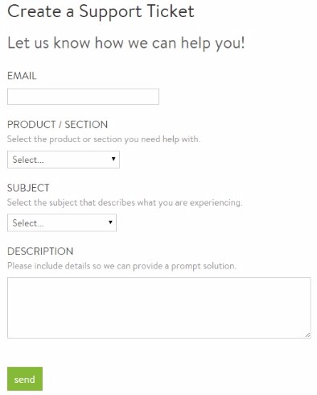This screenshot has height=395, width=317.
Task: Click the Product / Section dropdown arrow
Action: 113,159
